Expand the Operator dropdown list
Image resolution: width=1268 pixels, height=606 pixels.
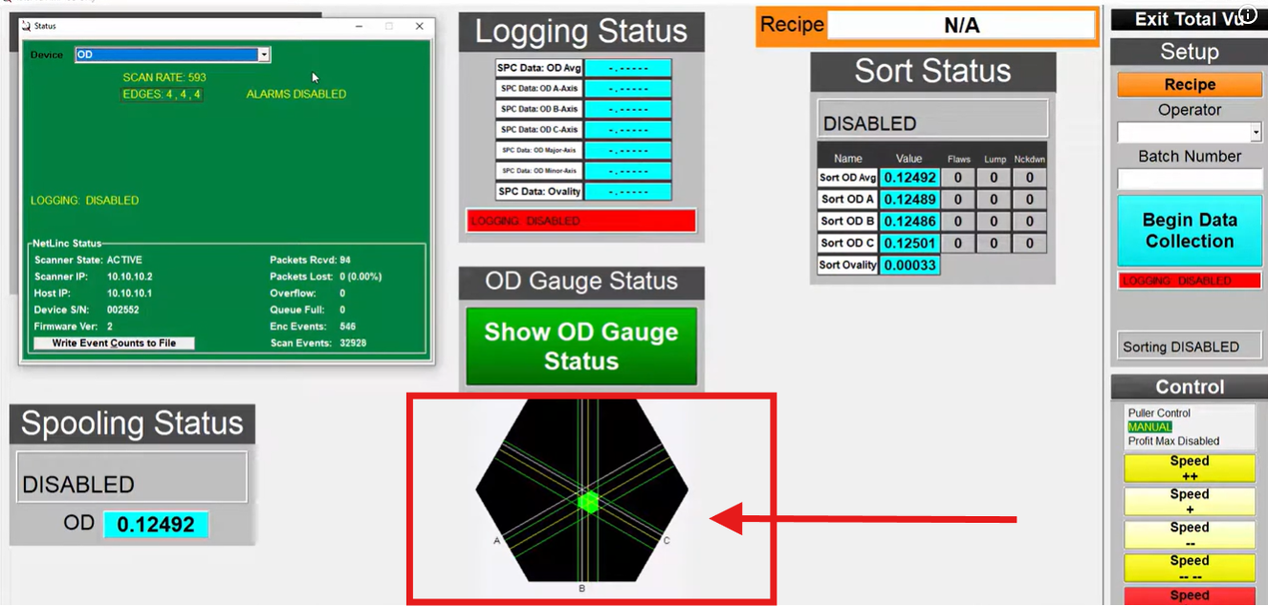(x=1256, y=132)
